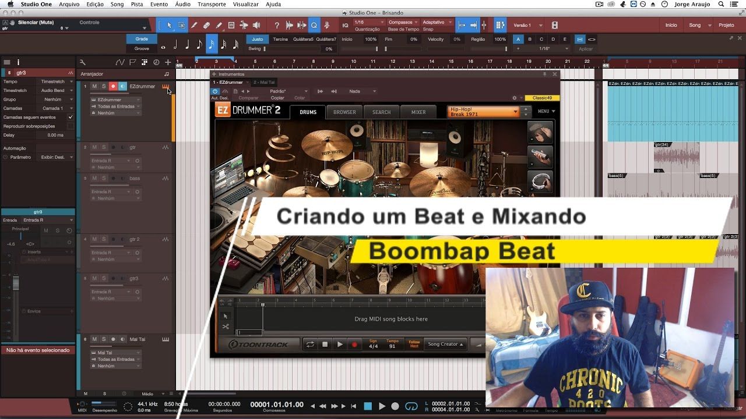The height and width of the screenshot is (419, 746).
Task: Select the Listen speaker tool
Action: 256,26
